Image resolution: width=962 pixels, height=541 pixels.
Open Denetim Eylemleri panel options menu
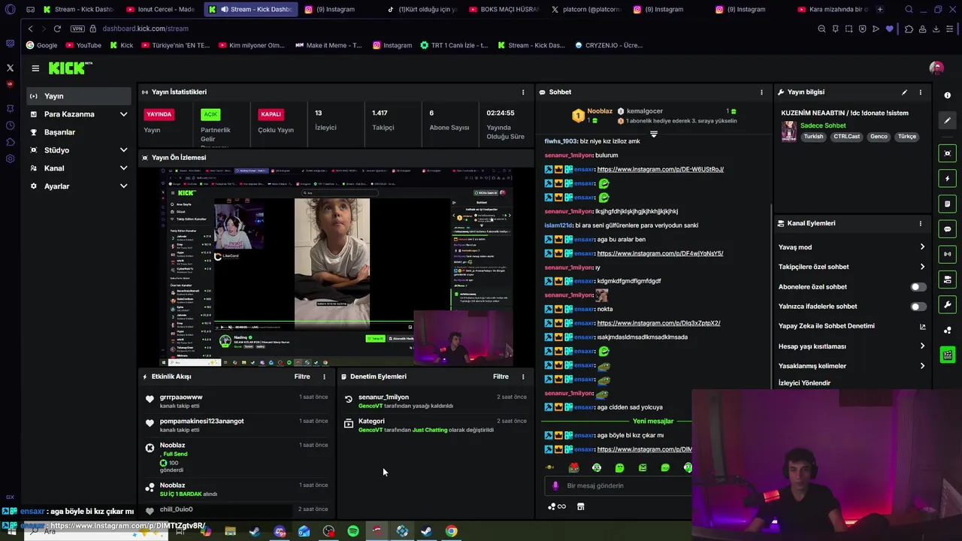[523, 376]
